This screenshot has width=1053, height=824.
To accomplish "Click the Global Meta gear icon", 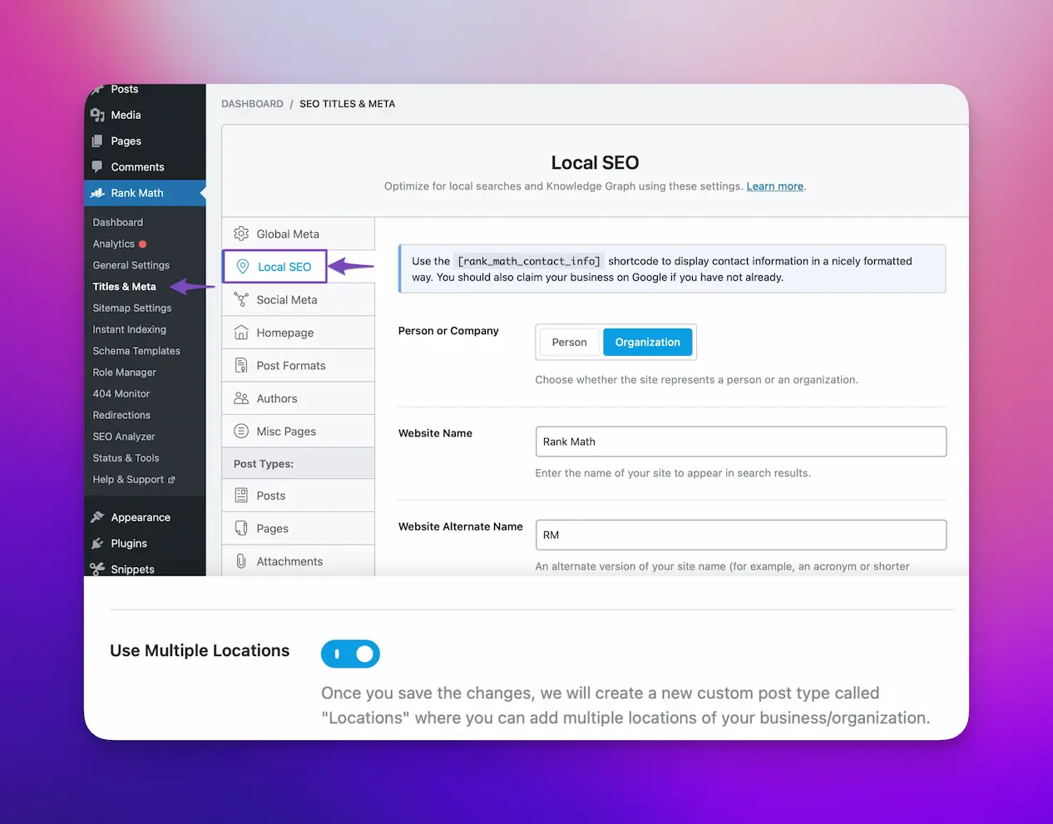I will coord(241,234).
